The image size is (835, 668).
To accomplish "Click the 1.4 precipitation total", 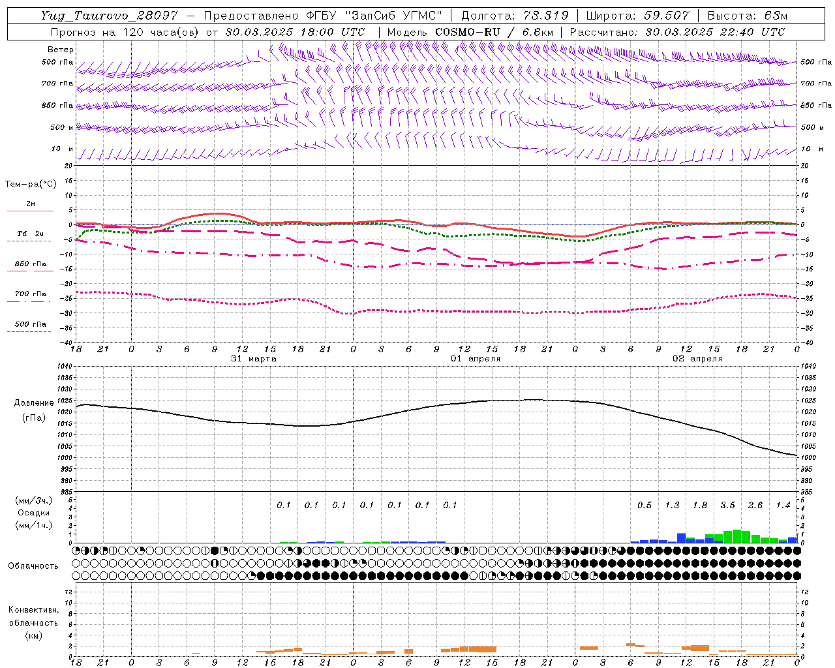I will [x=783, y=506].
